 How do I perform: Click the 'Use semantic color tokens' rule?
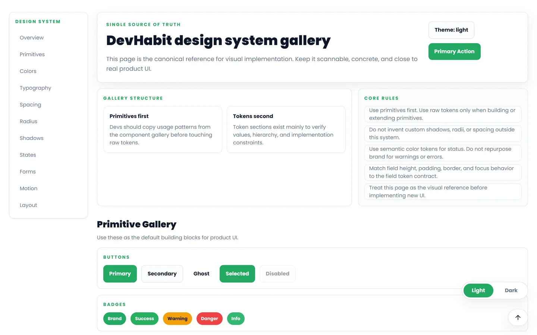[x=443, y=153]
